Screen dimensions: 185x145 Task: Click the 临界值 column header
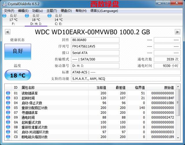(x=137, y=88)
